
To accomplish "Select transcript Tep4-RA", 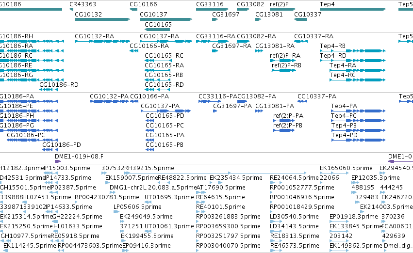I will (357, 70).
